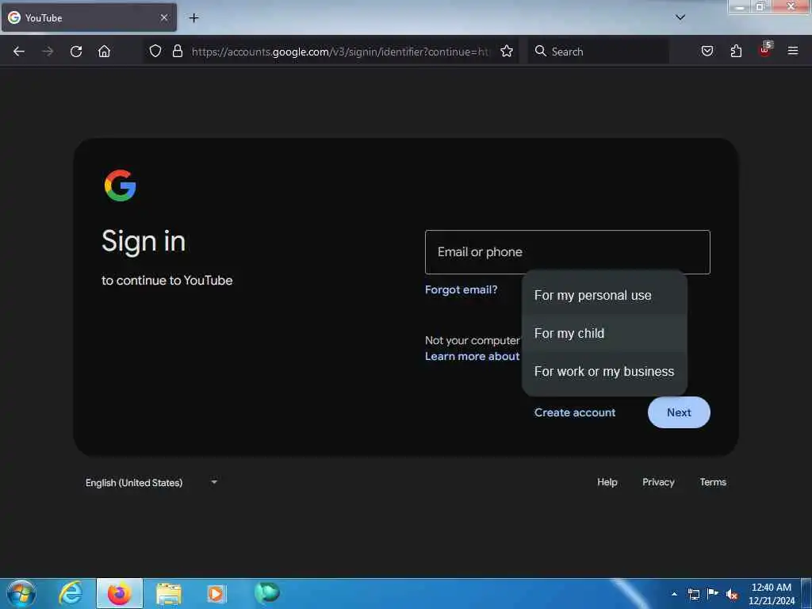Click the Forgot email? link

pyautogui.click(x=461, y=289)
